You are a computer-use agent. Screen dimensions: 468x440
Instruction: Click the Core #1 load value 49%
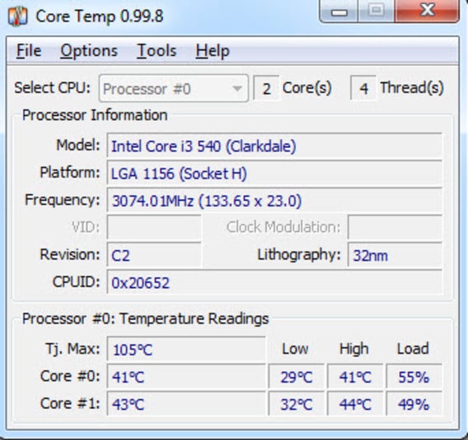pos(414,404)
